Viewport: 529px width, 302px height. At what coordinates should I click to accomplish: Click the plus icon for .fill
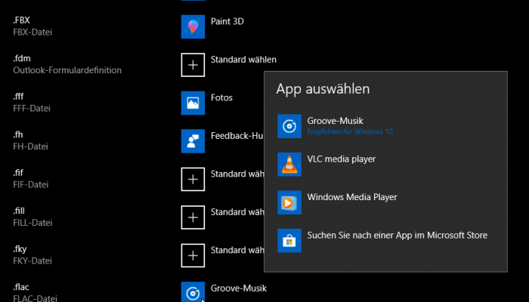point(193,217)
